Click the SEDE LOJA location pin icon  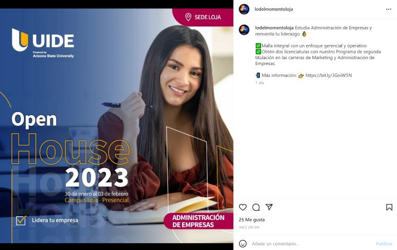pos(188,17)
